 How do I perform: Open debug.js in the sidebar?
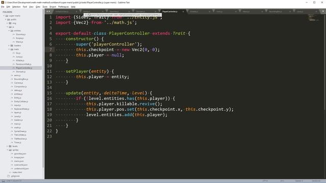click(18, 90)
